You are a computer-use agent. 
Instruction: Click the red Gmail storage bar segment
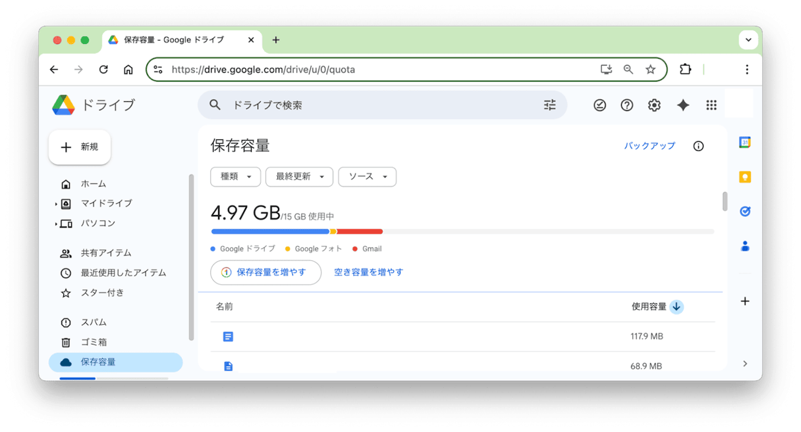360,231
